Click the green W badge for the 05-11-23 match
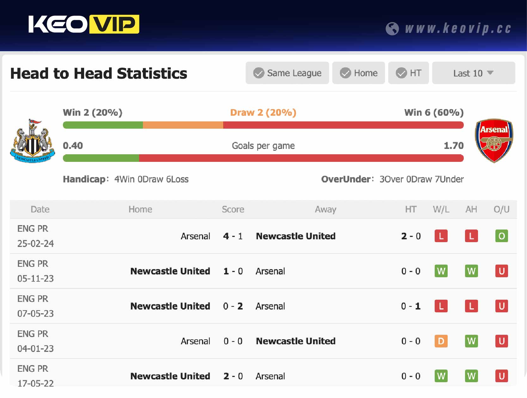Image resolution: width=527 pixels, height=398 pixels. [441, 271]
